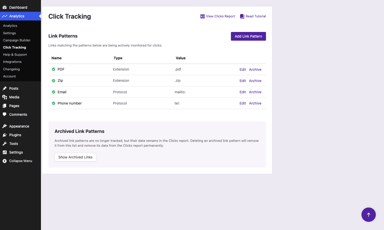This screenshot has width=384, height=230.
Task: Click the scroll-to-top arrow button
Action: click(x=369, y=215)
